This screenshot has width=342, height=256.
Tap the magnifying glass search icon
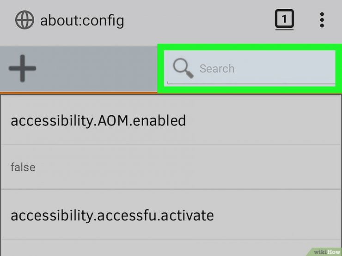(x=183, y=68)
